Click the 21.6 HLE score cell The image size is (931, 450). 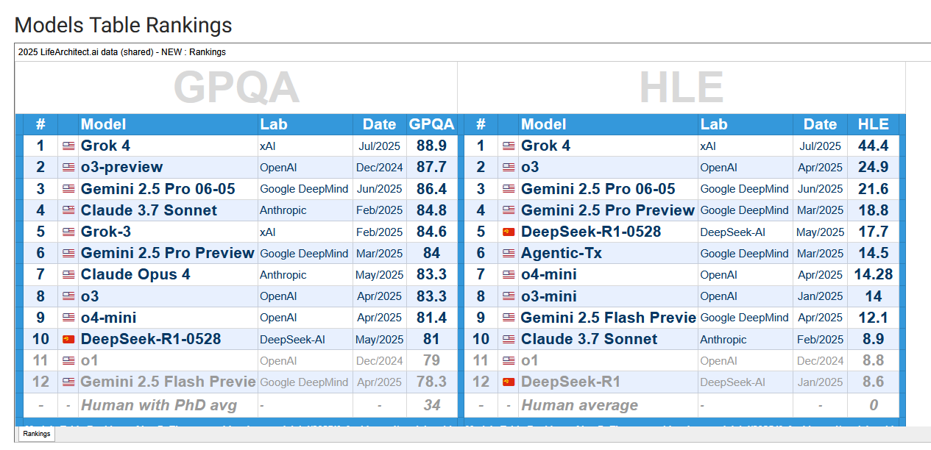pos(873,188)
